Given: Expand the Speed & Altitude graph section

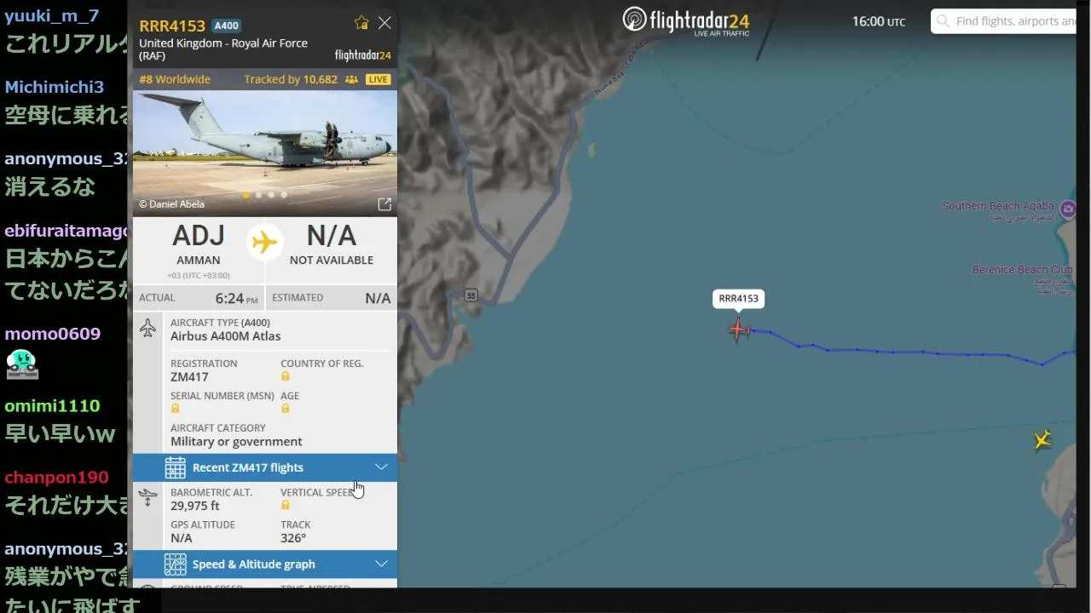Looking at the screenshot, I should click(x=265, y=564).
